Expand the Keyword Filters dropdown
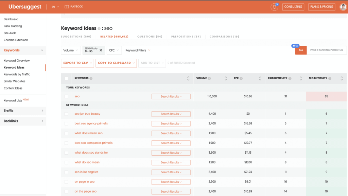348x196 pixels. point(138,50)
